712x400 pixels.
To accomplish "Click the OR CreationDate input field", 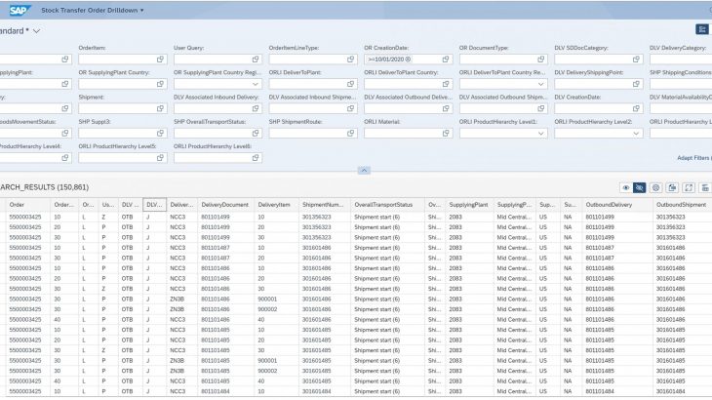I will tap(390, 60).
